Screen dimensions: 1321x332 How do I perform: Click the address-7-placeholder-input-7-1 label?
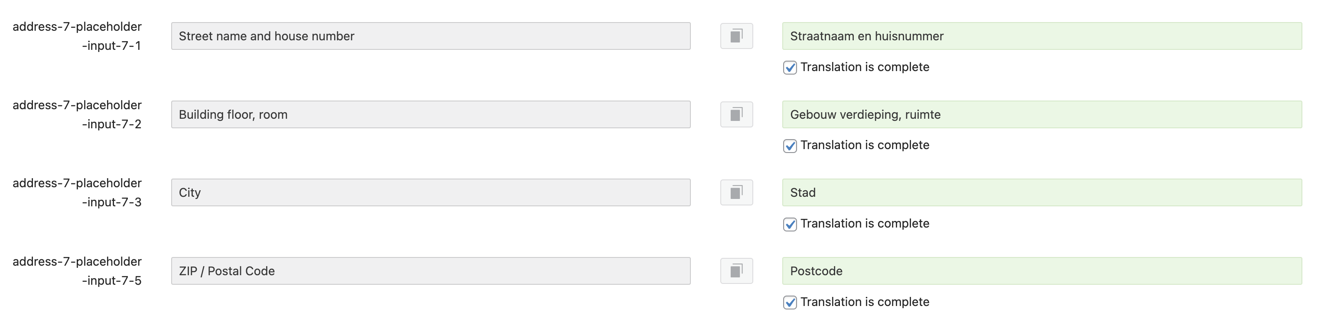coord(77,36)
